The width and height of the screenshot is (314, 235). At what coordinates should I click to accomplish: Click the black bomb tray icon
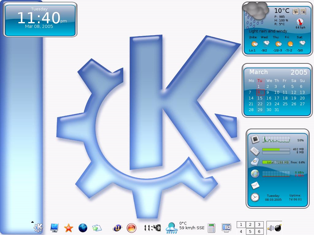[278, 228]
